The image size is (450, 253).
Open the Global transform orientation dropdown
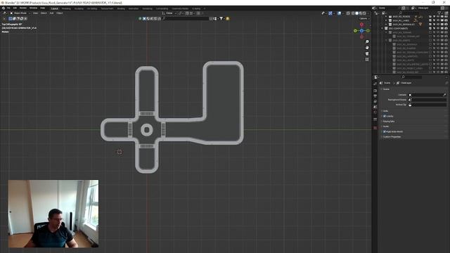click(x=169, y=13)
